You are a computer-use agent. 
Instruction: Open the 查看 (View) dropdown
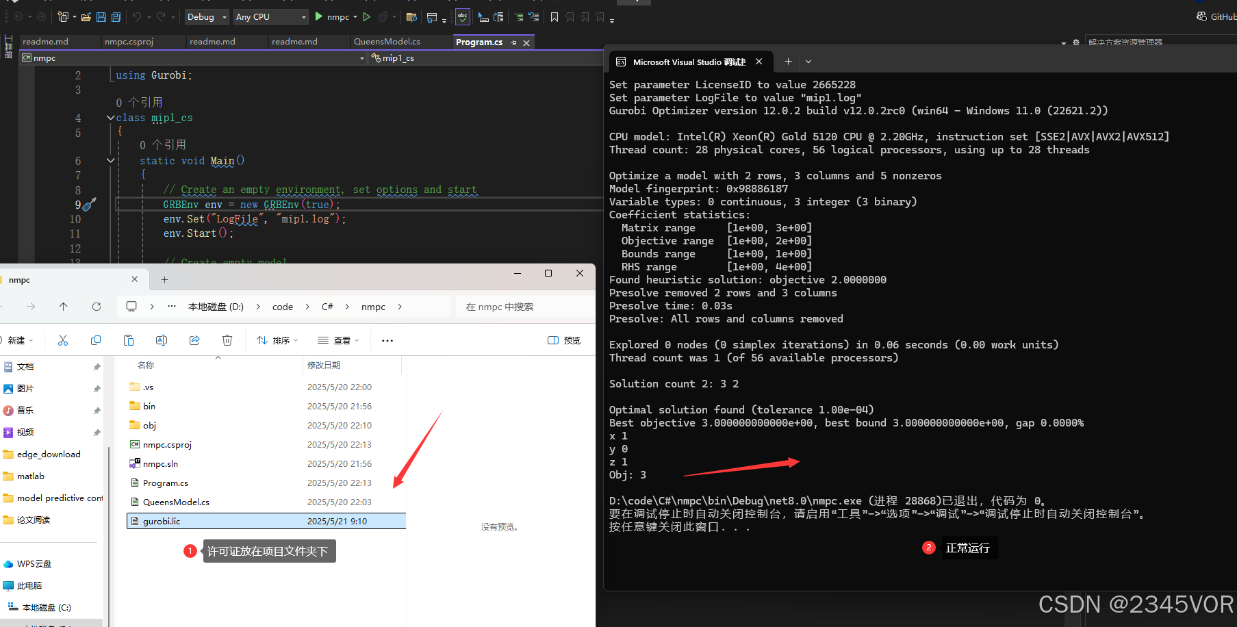pos(338,340)
